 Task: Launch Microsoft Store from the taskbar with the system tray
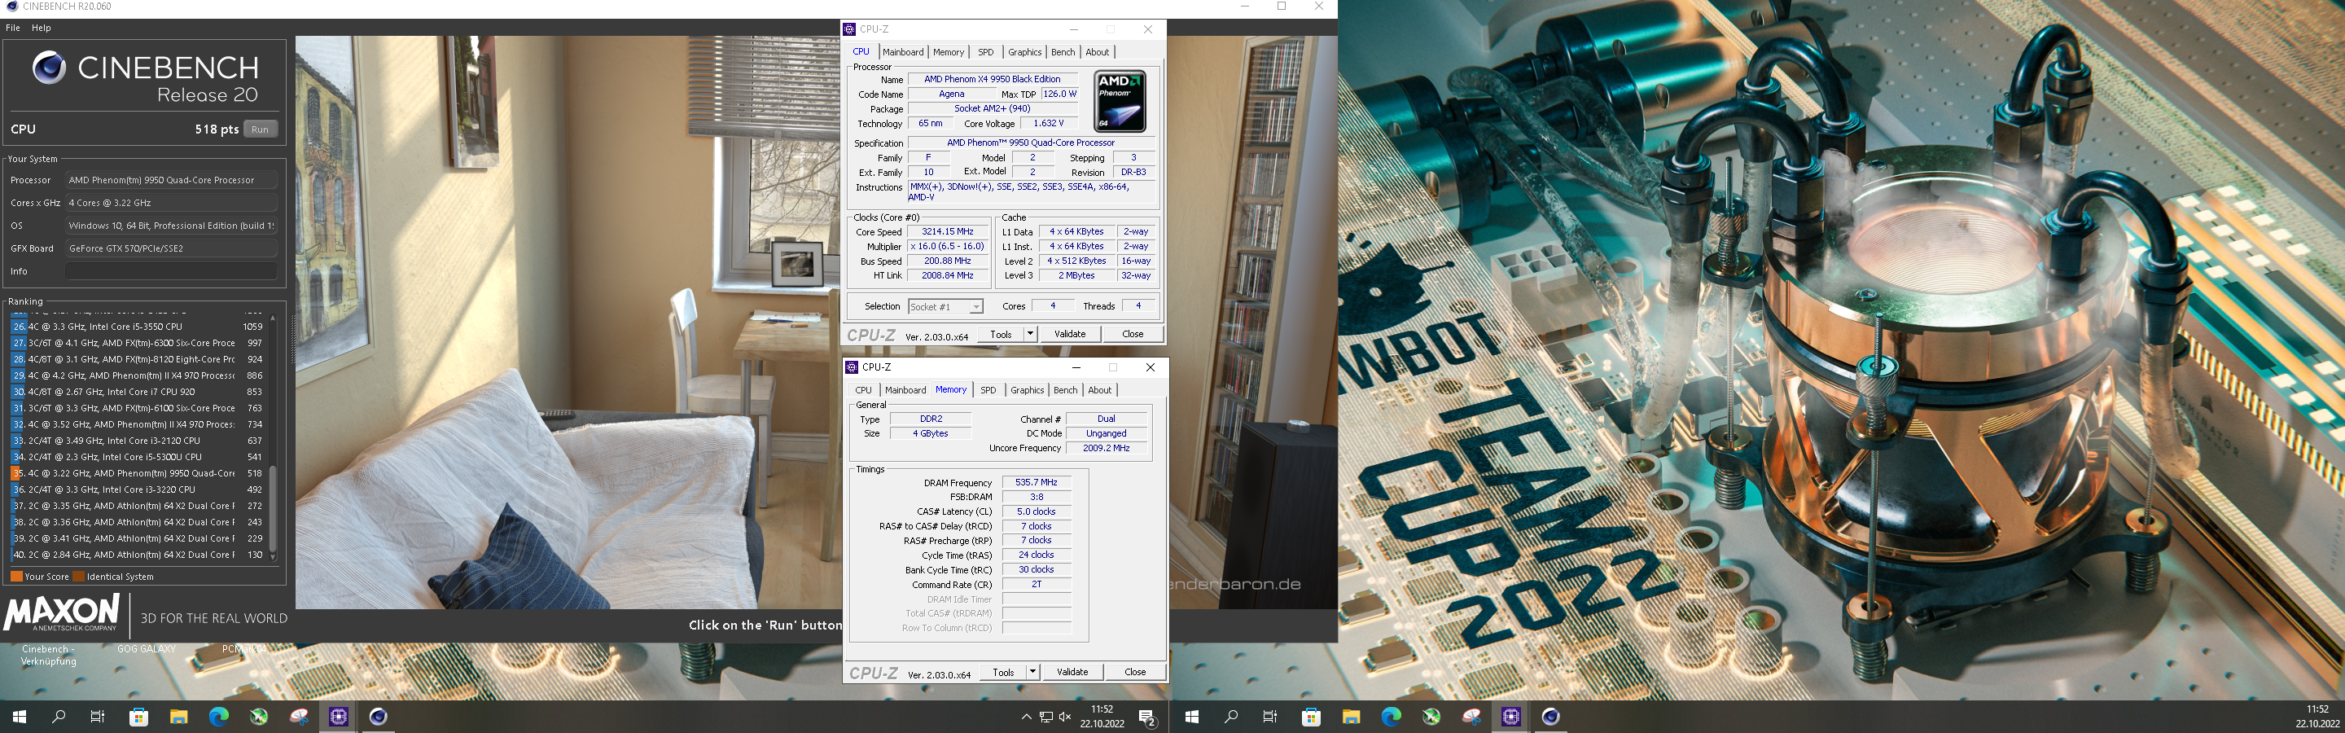pos(138,717)
